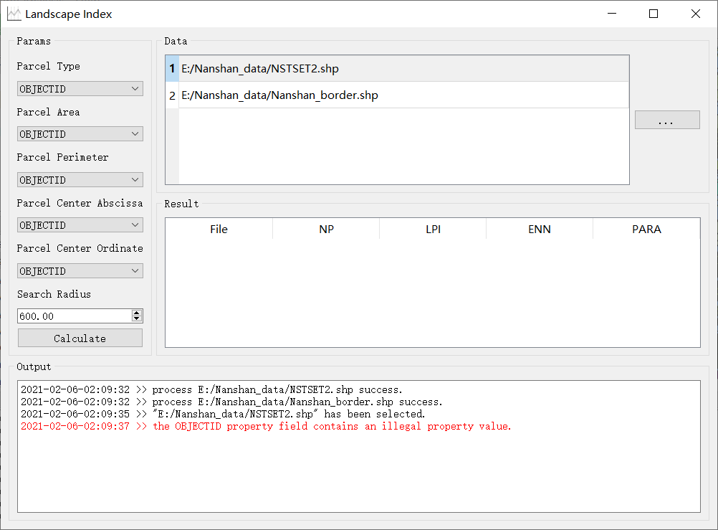This screenshot has height=530, width=718.
Task: Click the PARA column header
Action: tap(646, 229)
